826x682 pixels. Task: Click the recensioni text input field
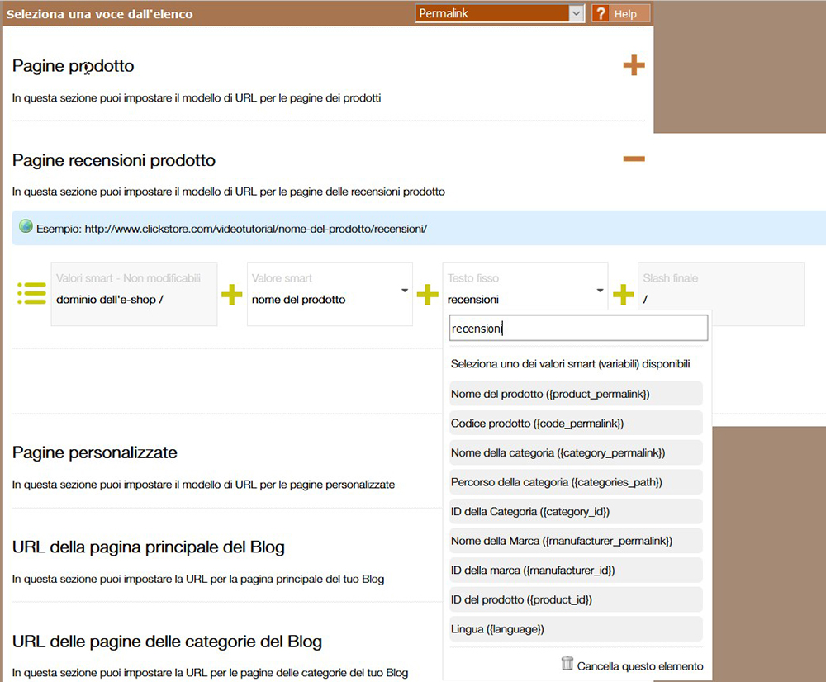point(578,328)
